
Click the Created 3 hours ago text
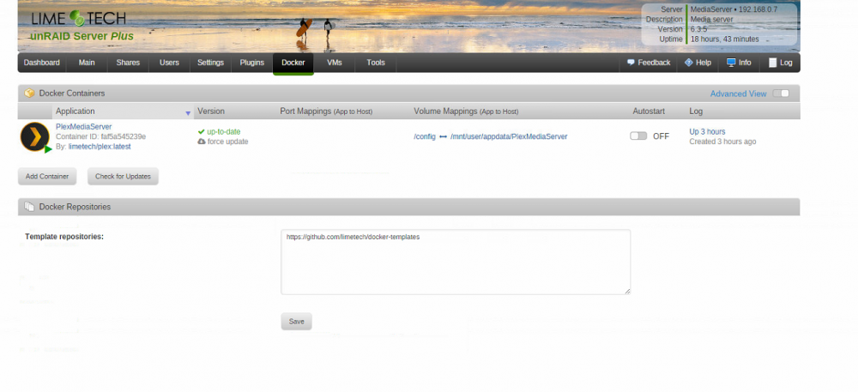[722, 142]
